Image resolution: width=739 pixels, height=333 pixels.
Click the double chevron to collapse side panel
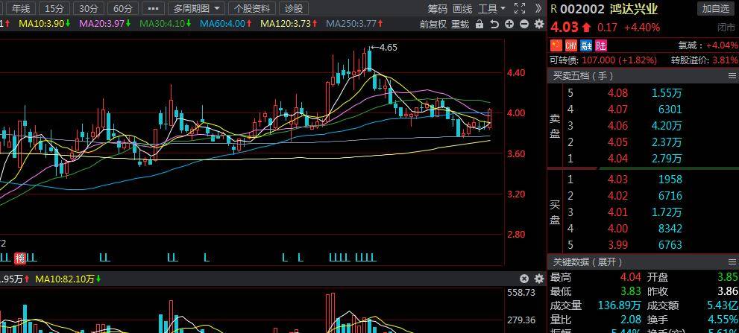pyautogui.click(x=538, y=8)
